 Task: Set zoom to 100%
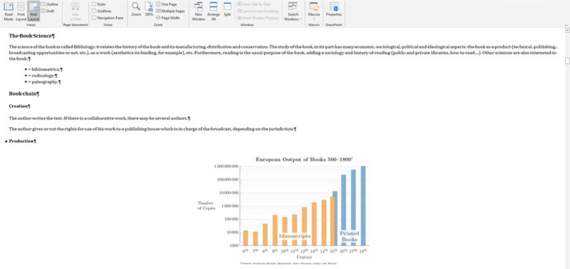tap(149, 9)
